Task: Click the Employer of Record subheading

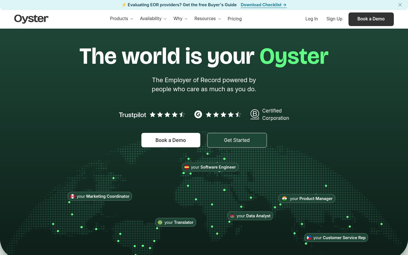Action: [x=204, y=84]
